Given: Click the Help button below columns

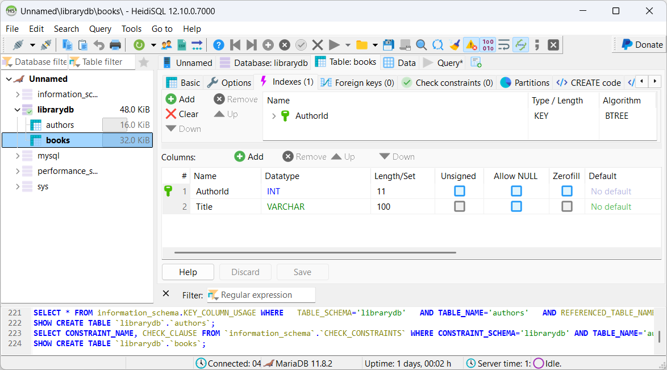Looking at the screenshot, I should pos(187,272).
